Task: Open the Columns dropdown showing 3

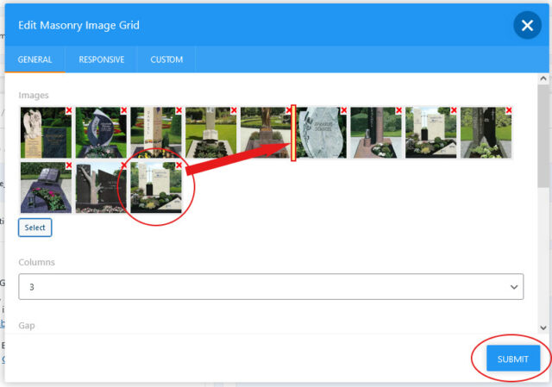Action: [271, 287]
